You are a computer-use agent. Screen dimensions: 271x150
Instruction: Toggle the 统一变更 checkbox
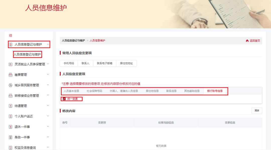(64, 99)
